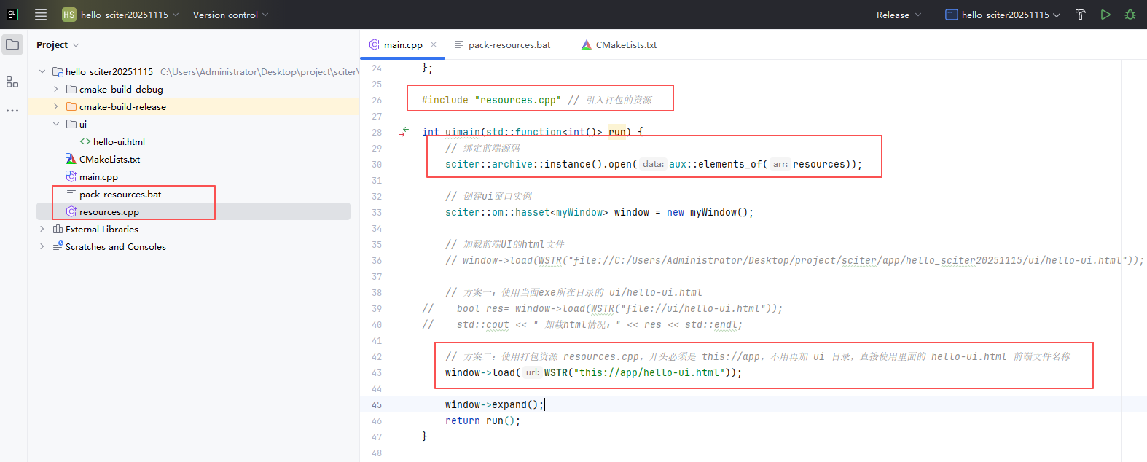Screen dimensions: 1147x462
Task: Open the Version control dropdown
Action: [230, 15]
